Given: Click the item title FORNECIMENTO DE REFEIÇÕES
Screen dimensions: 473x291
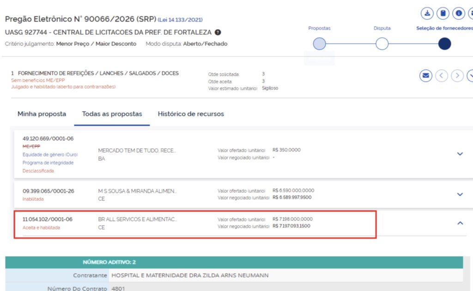Looking at the screenshot, I should (98, 73).
